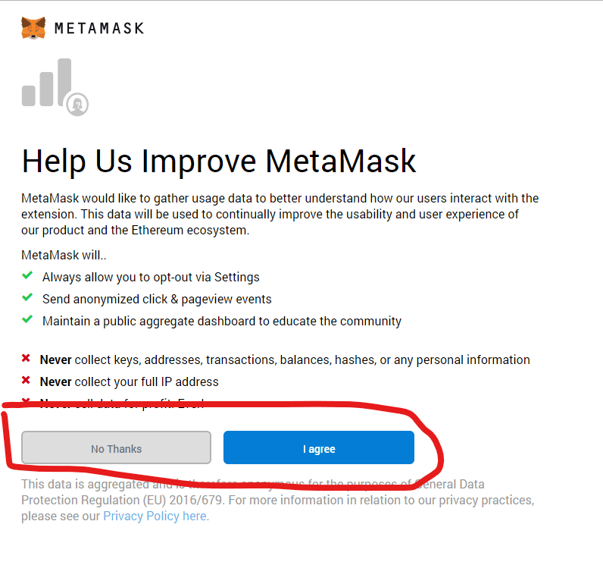603x562 pixels.
Task: Click the MetaMask will.. subheading text
Action: click(64, 255)
